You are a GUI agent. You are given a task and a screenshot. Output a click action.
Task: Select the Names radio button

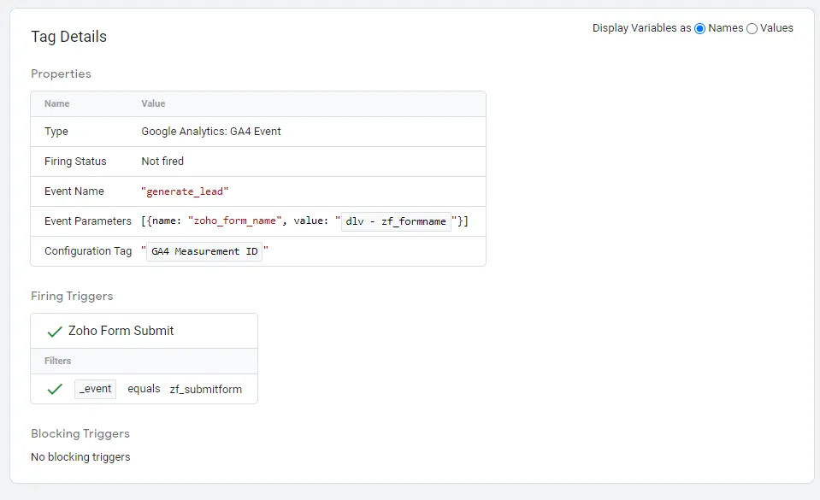(700, 28)
